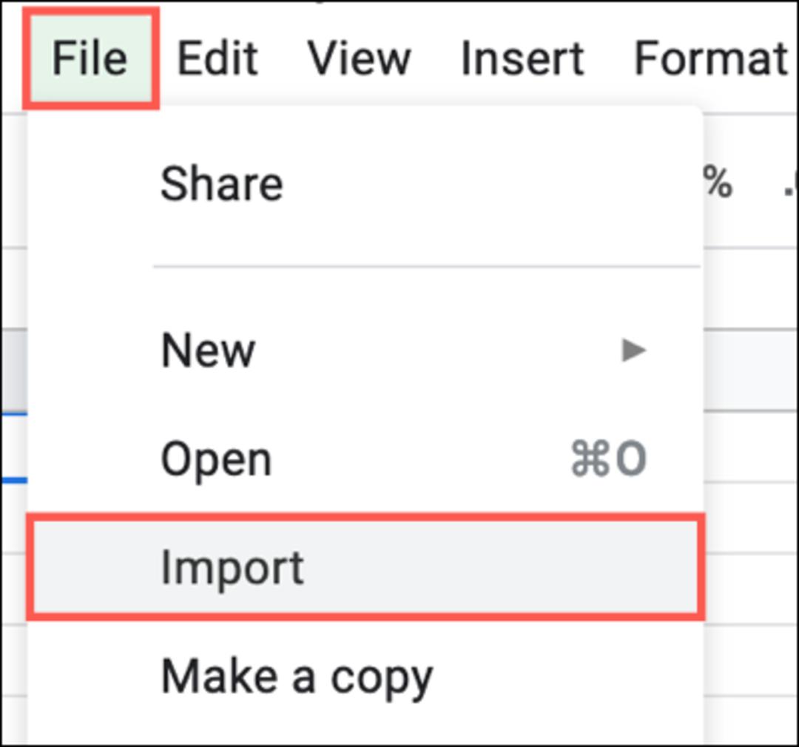Click the gray column header right of New
The width and height of the screenshot is (799, 747).
point(751,370)
